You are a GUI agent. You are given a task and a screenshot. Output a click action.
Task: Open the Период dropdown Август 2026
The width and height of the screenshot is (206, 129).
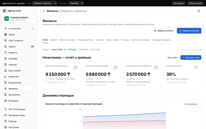(x=58, y=49)
